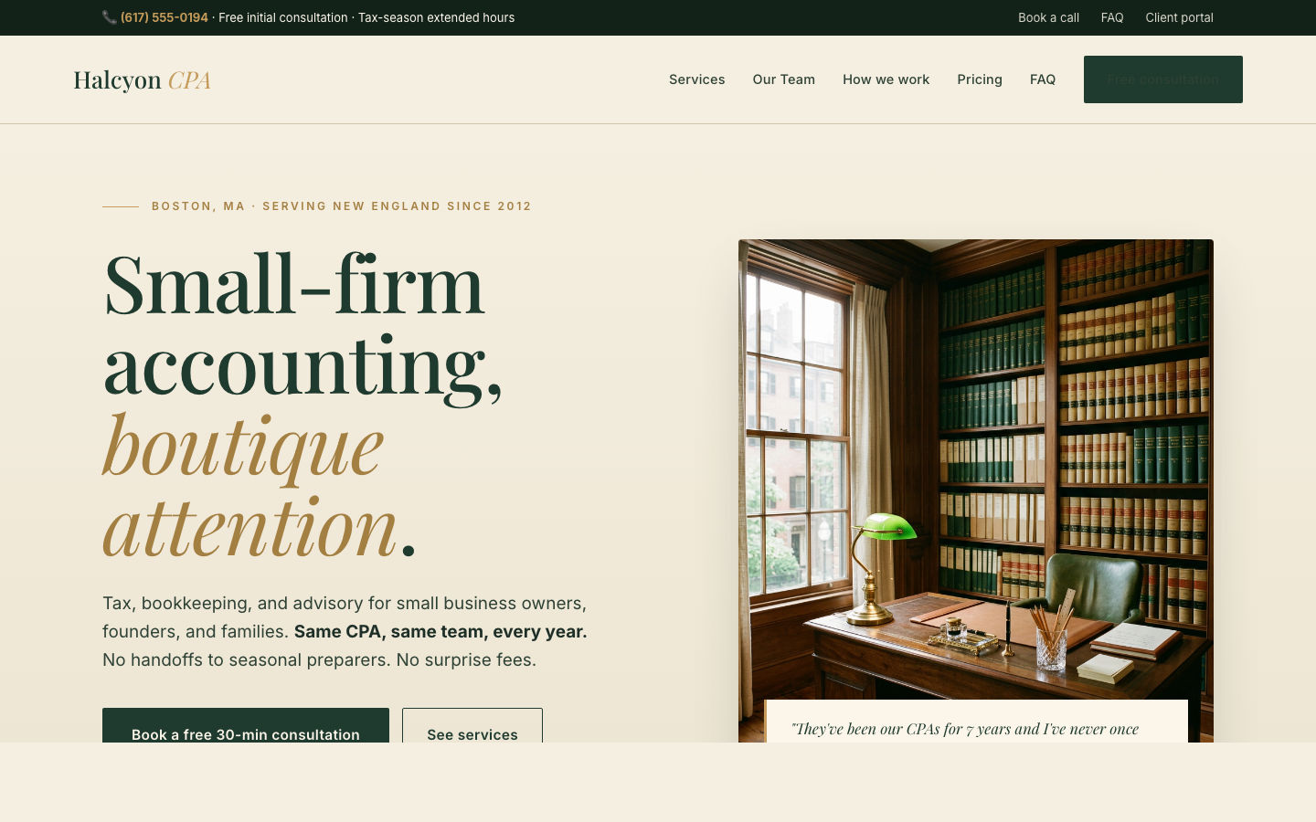
Task: Open the Book a call link
Action: coord(1048,17)
